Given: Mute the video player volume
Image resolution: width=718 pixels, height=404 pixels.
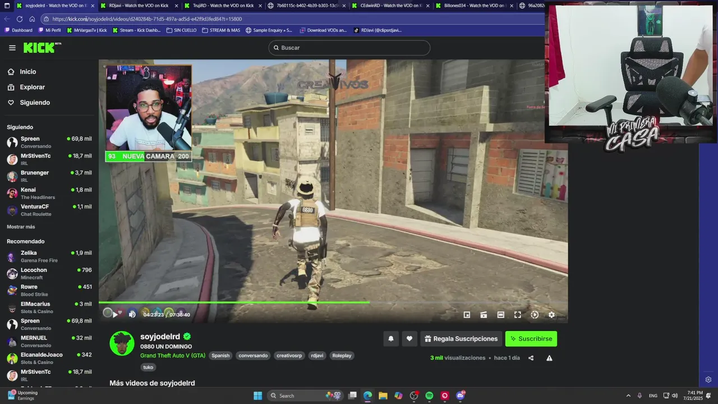Looking at the screenshot, I should [x=132, y=315].
